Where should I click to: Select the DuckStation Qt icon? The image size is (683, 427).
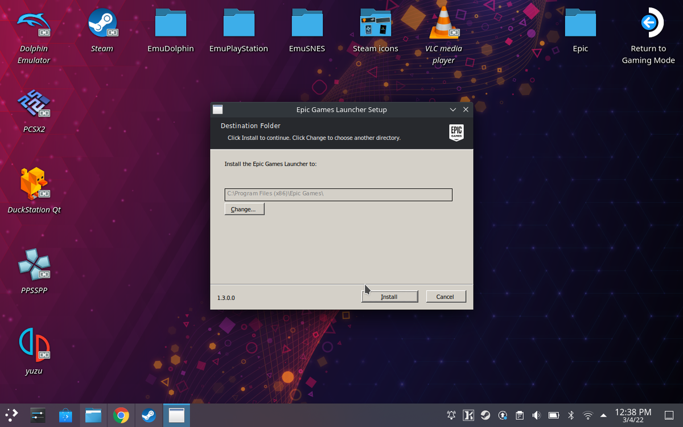point(34,184)
